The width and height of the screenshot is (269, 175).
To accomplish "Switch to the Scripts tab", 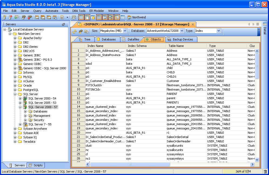I will point(36,165).
